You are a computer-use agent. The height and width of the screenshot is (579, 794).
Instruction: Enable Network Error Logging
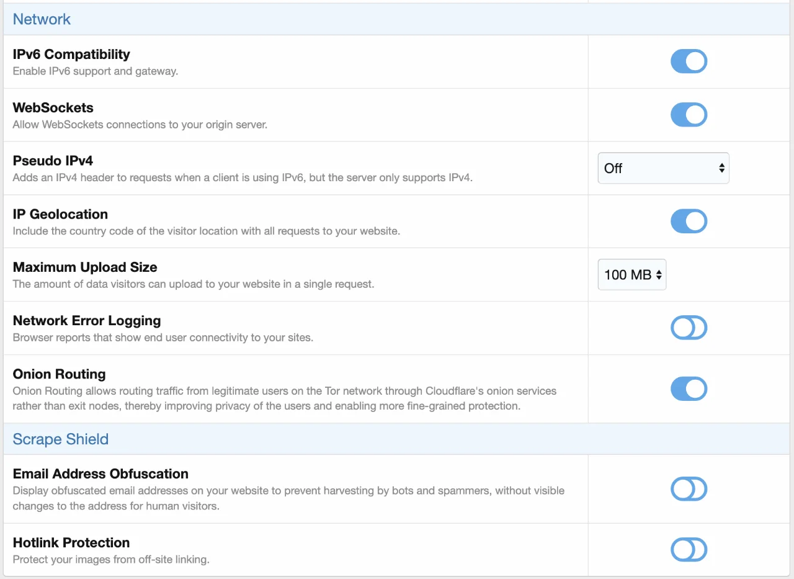tap(689, 328)
